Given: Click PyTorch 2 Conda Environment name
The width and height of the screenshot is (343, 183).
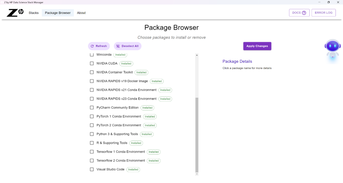Looking at the screenshot, I should pos(119,125).
